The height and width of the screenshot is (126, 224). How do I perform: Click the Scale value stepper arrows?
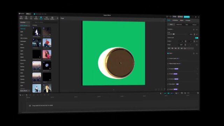point(194,34)
